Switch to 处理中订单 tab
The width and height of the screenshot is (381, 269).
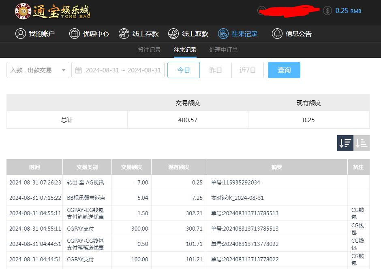(x=224, y=50)
